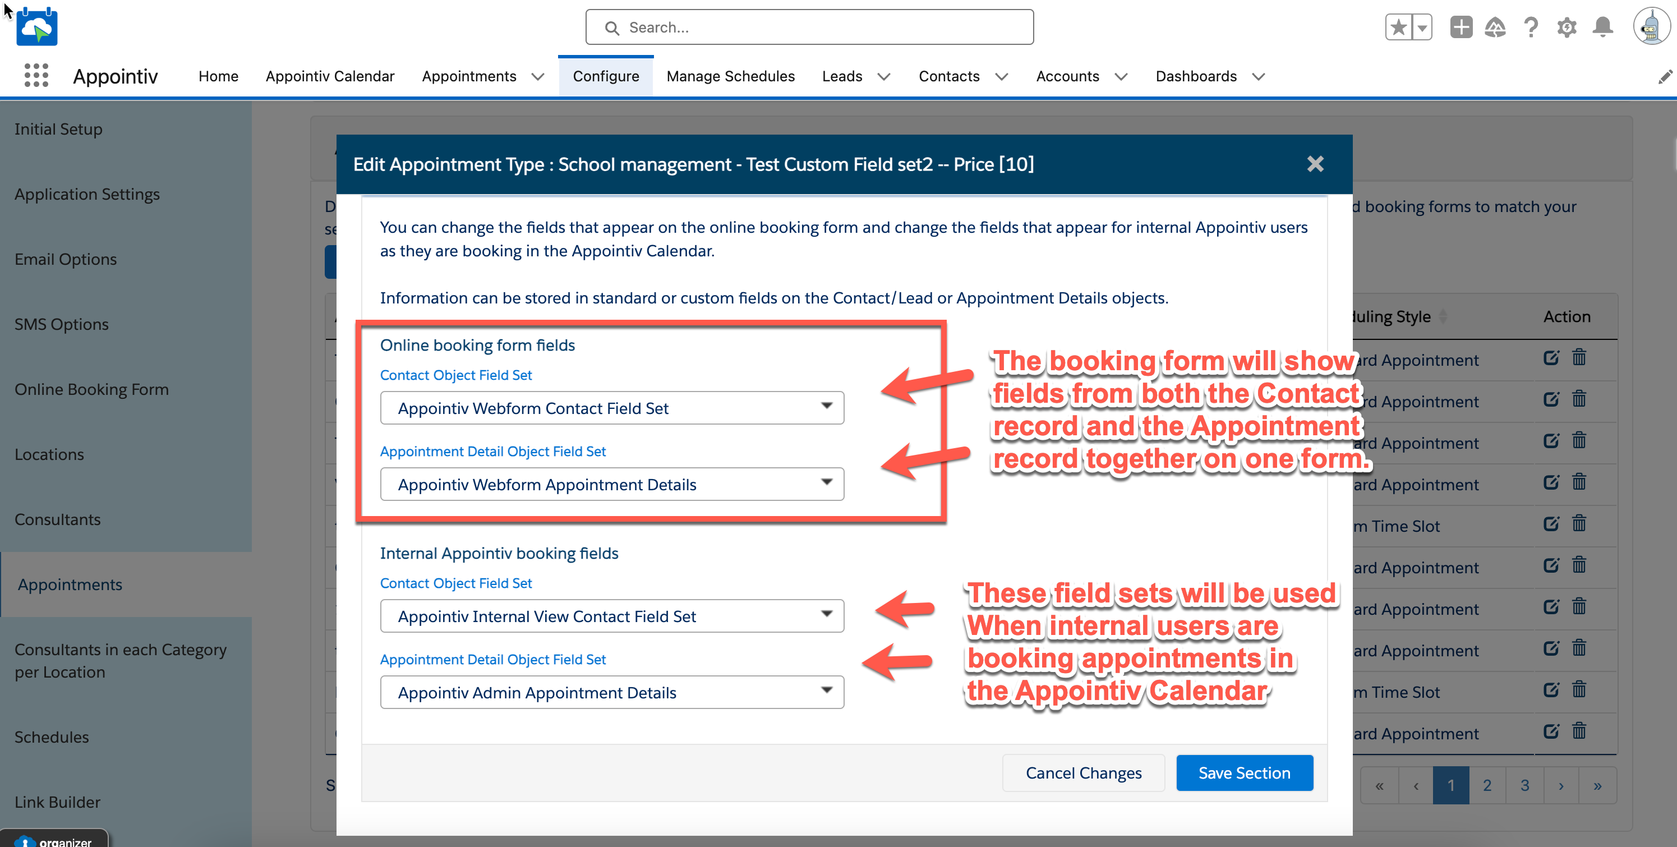This screenshot has height=847, width=1677.
Task: Expand the Contacts tab chevron
Action: 1001,77
